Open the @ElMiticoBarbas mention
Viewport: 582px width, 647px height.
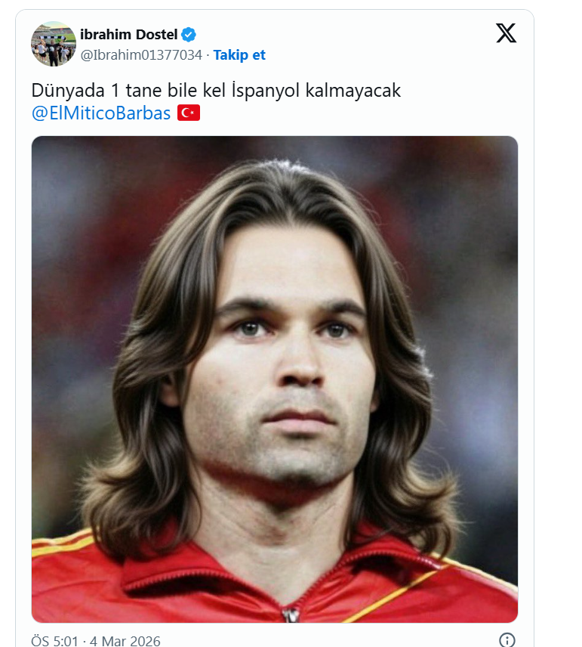tap(101, 115)
